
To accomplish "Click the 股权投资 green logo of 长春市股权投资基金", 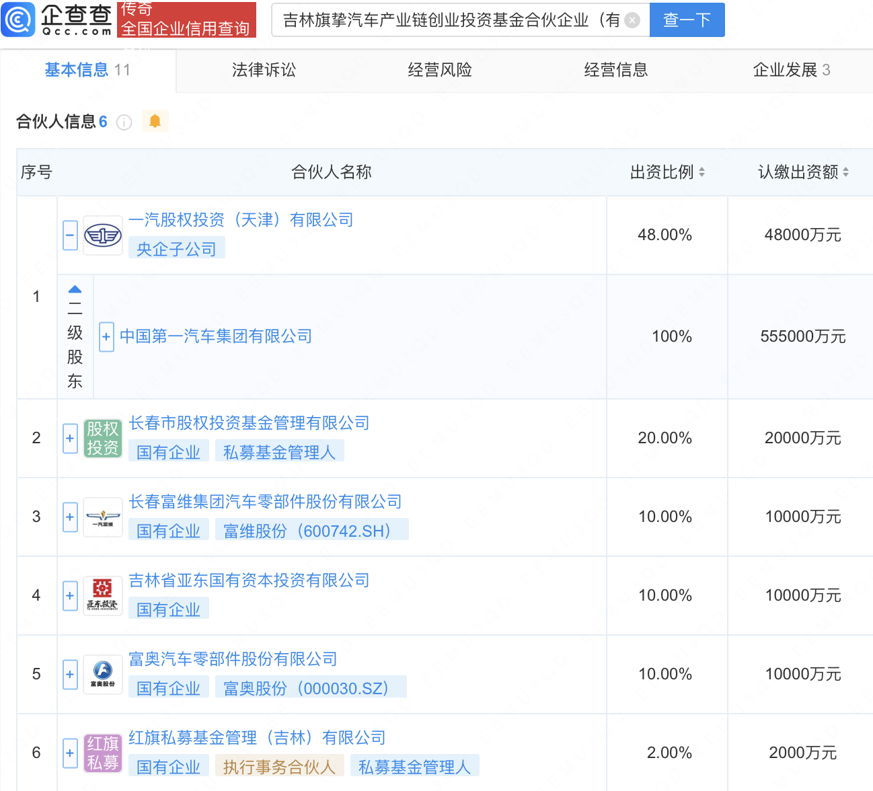I will (103, 439).
